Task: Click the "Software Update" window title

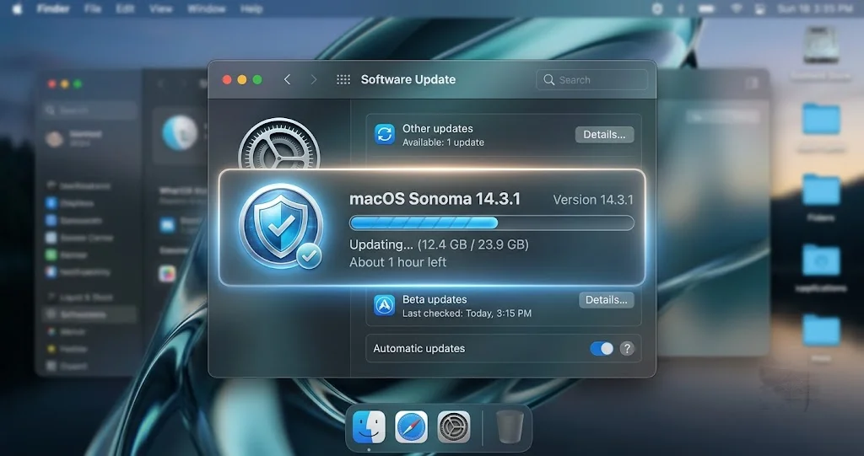Action: (408, 80)
